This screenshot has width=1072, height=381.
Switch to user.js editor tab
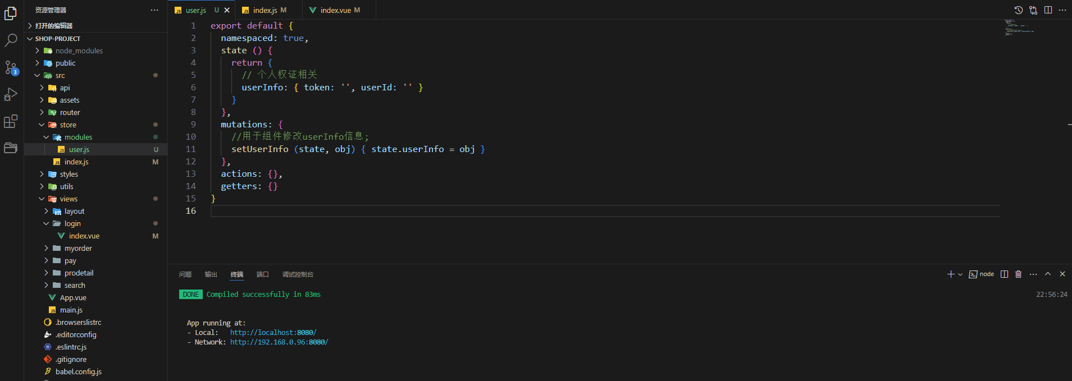[201, 10]
